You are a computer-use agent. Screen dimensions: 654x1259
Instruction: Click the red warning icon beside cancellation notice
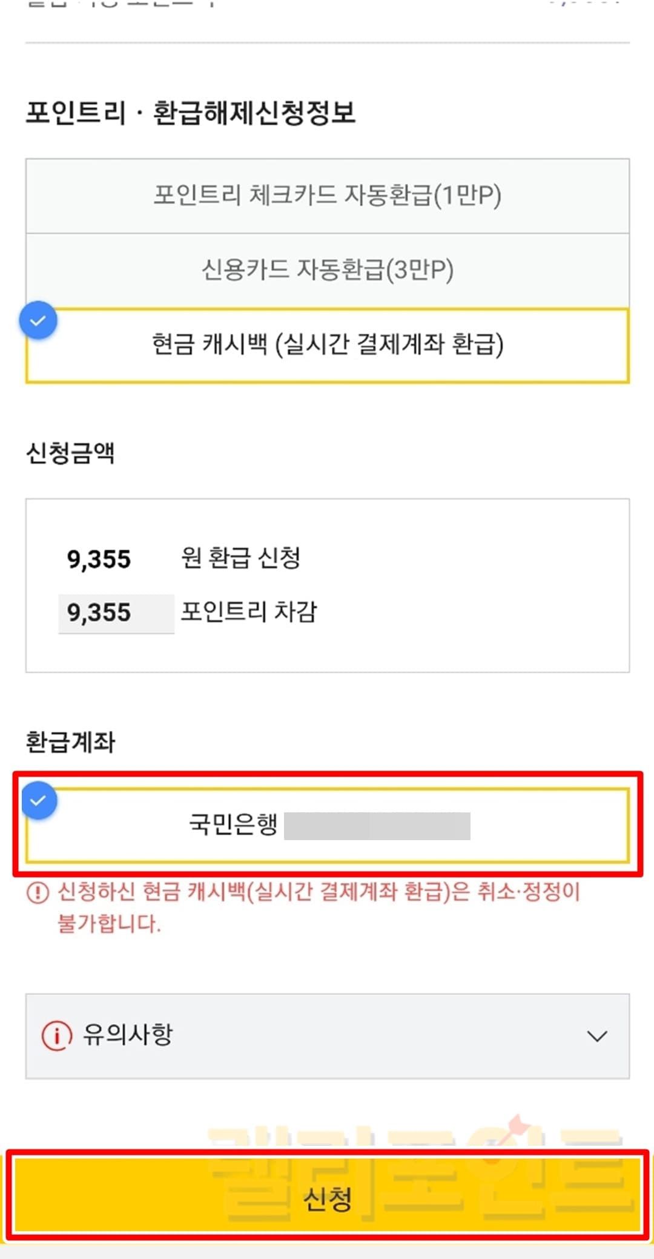click(38, 892)
